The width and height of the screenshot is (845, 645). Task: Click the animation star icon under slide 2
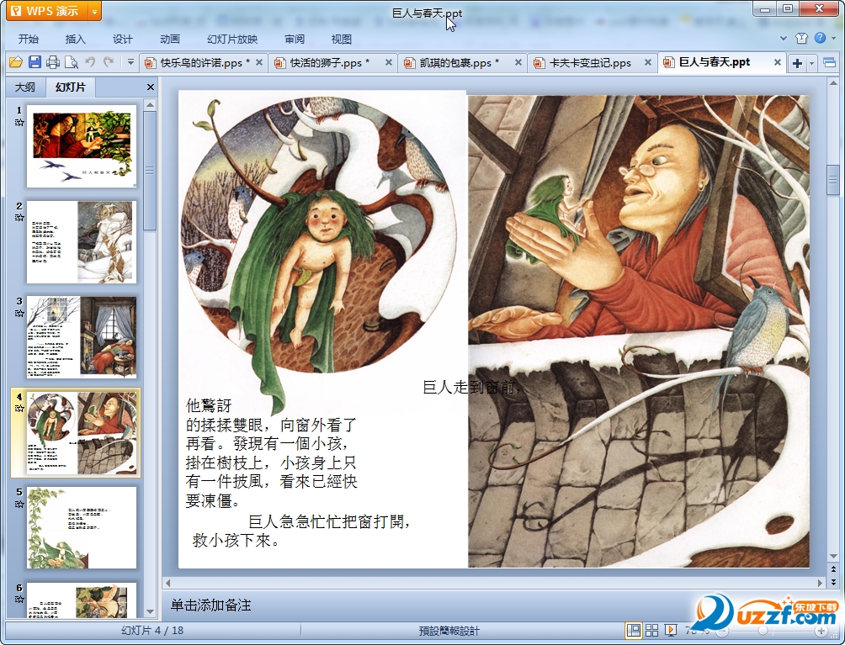point(19,218)
